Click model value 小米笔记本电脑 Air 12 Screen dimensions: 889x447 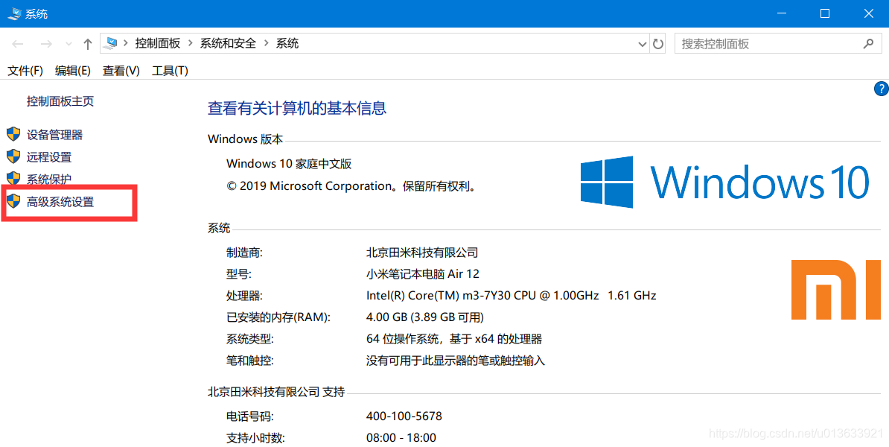point(423,274)
